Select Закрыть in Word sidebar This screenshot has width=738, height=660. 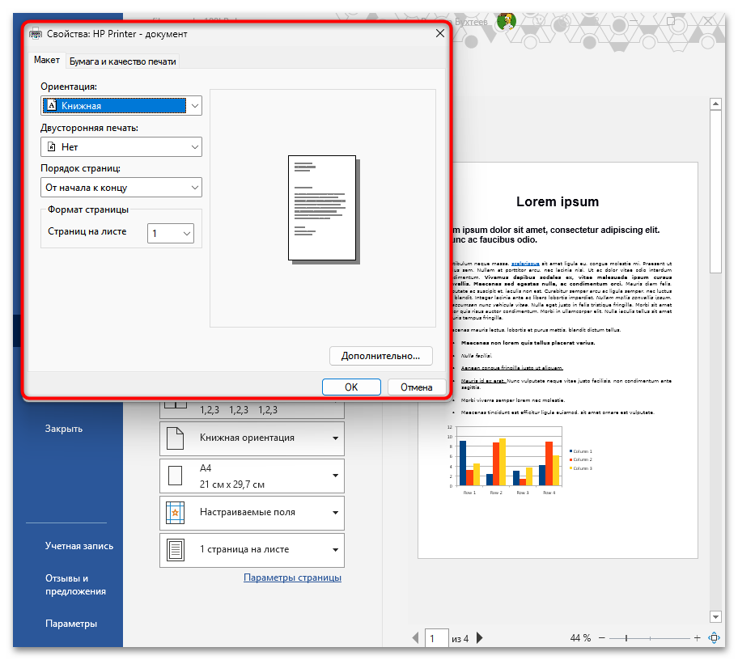pyautogui.click(x=64, y=429)
